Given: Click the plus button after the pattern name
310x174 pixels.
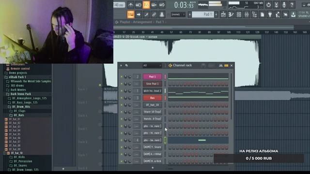Looking at the screenshot, I should (x=216, y=14).
